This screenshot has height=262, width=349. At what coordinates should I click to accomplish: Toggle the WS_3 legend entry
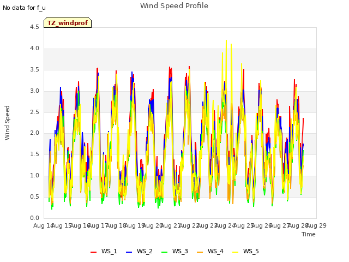pos(174,251)
